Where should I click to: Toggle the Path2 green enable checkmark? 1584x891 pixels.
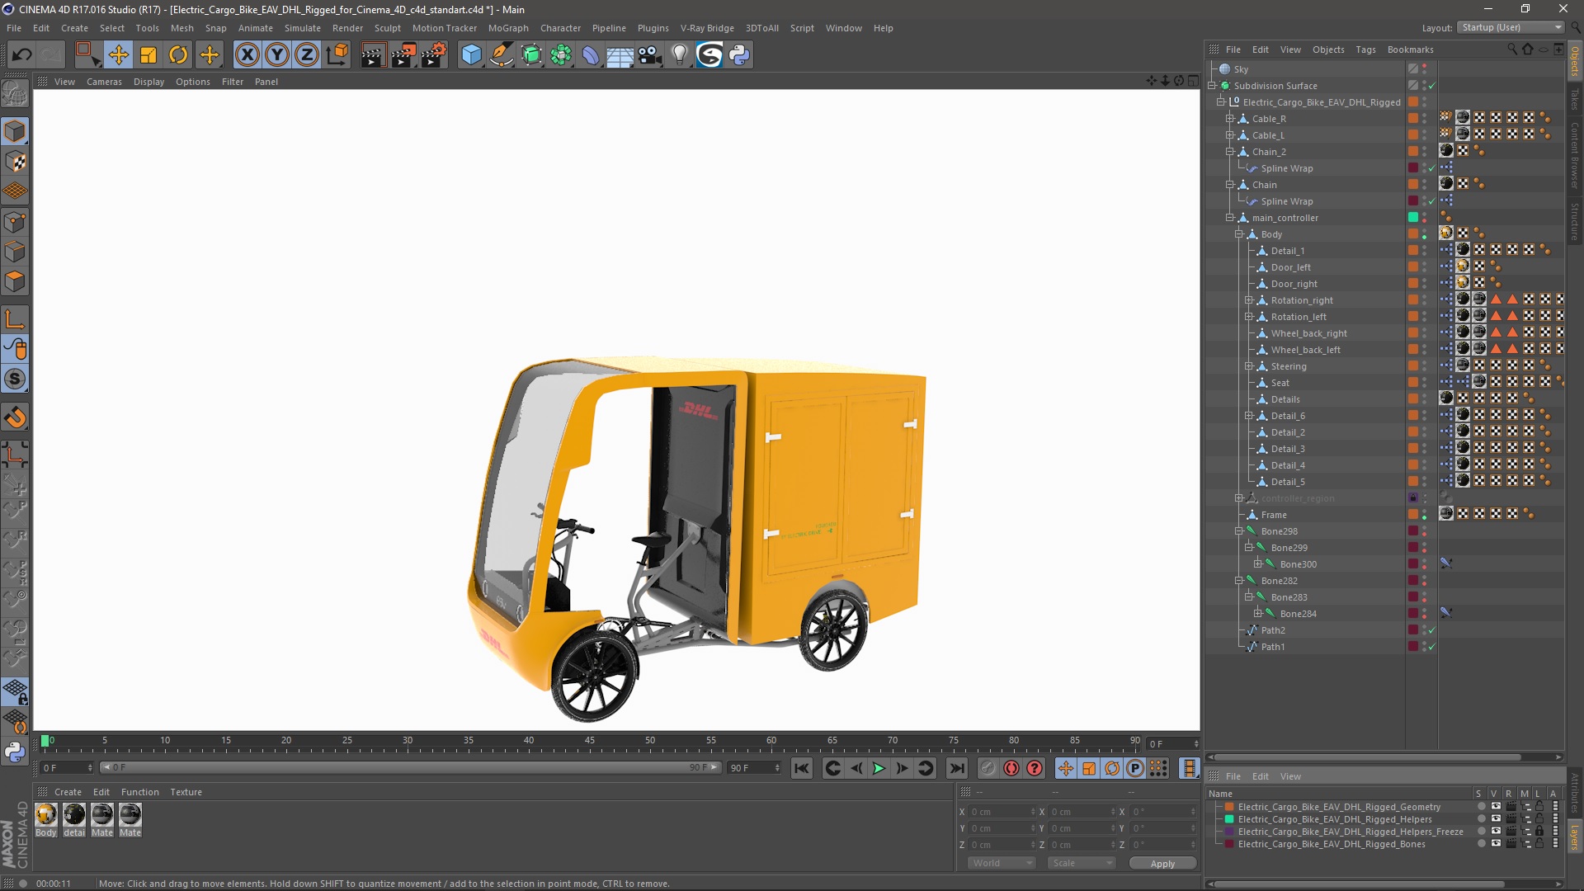pyautogui.click(x=1432, y=630)
